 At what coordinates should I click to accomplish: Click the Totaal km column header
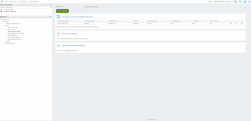click(x=200, y=21)
